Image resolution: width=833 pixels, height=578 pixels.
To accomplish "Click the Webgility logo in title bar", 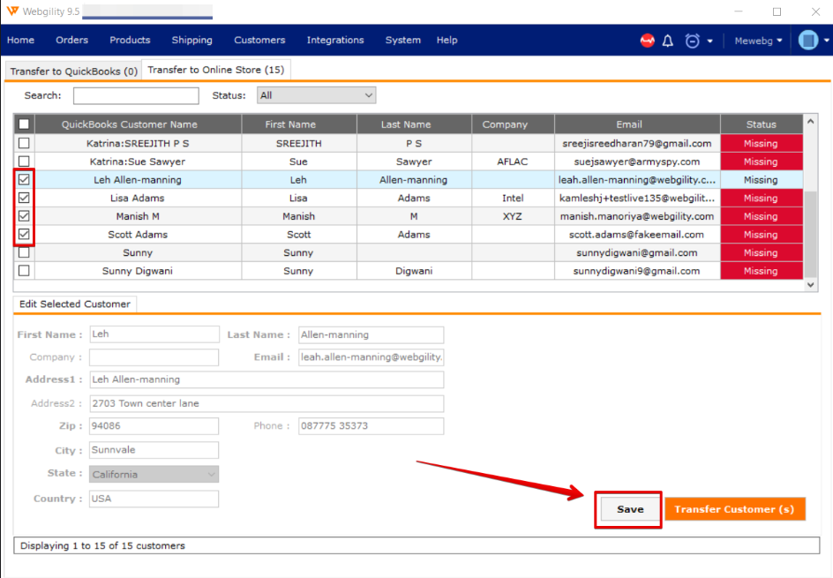I will click(12, 11).
